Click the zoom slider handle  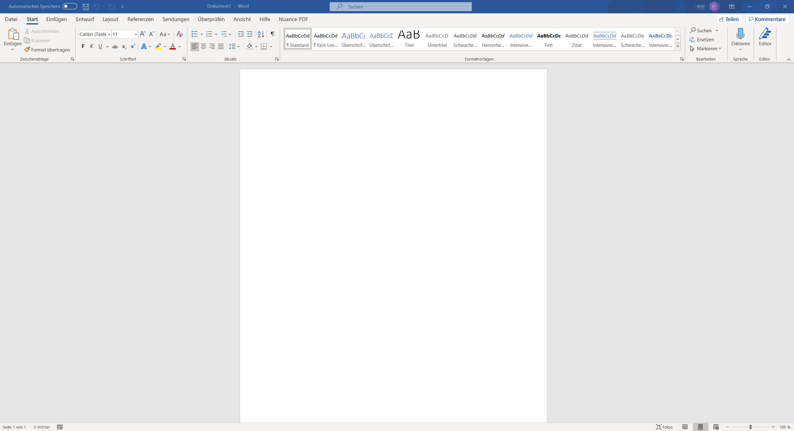tap(750, 427)
